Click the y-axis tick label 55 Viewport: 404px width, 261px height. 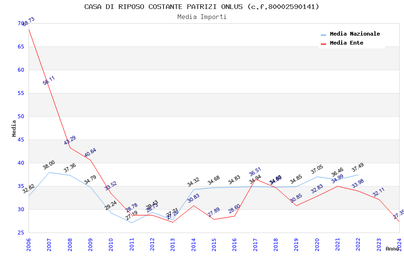pyautogui.click(x=21, y=93)
